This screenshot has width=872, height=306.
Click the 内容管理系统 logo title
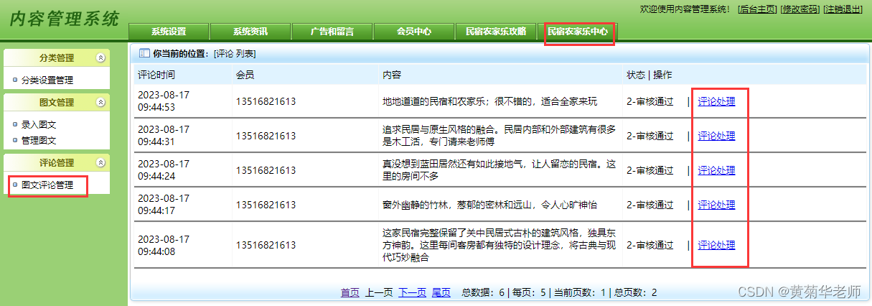[65, 19]
